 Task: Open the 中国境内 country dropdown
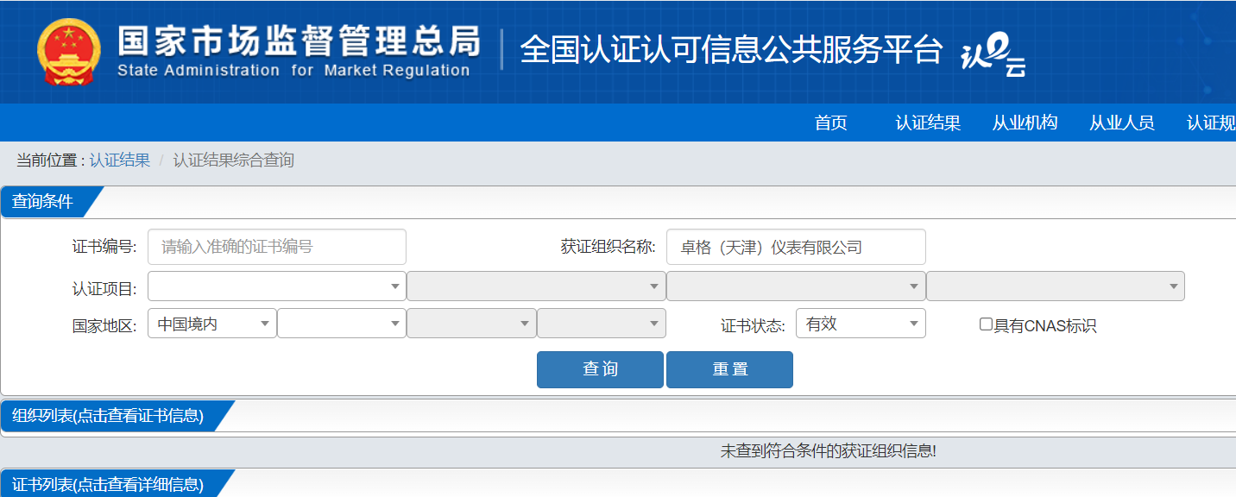[212, 324]
